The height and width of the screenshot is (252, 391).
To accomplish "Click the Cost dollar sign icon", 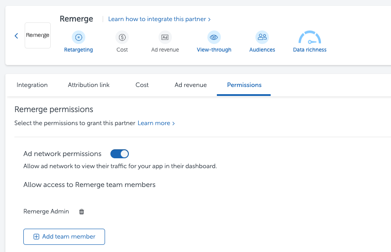I will (x=122, y=37).
